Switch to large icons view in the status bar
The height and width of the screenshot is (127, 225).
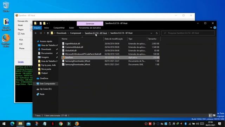pos(214,115)
